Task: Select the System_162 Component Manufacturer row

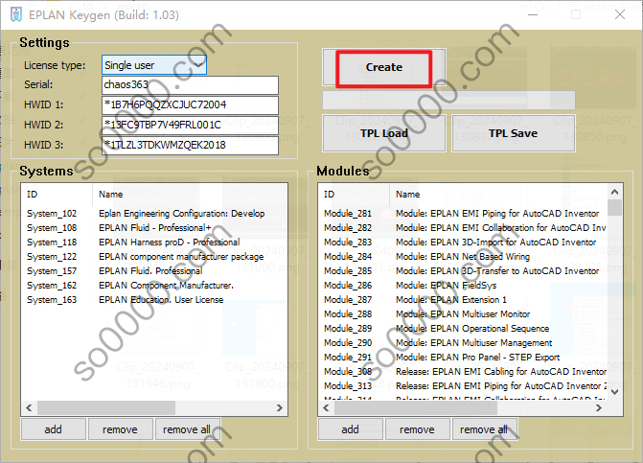Action: 154,286
